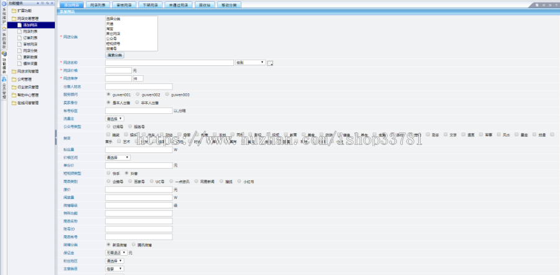
Task: Click the help question mark icon at top right
Action: pos(556,5)
